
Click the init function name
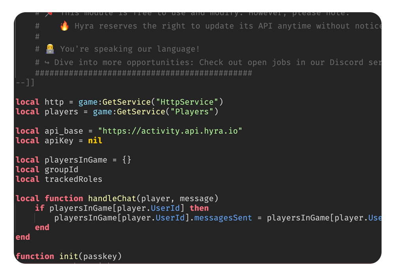[69, 256]
